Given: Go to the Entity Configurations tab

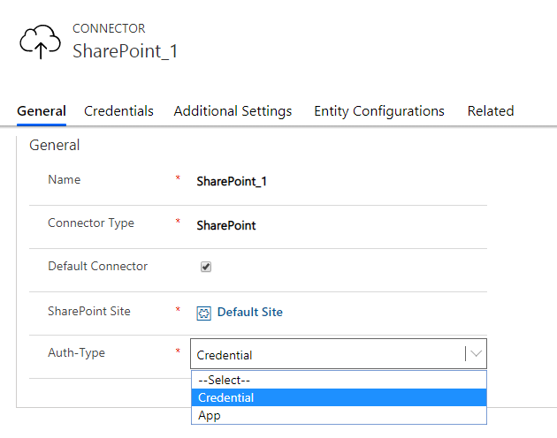Looking at the screenshot, I should (379, 111).
